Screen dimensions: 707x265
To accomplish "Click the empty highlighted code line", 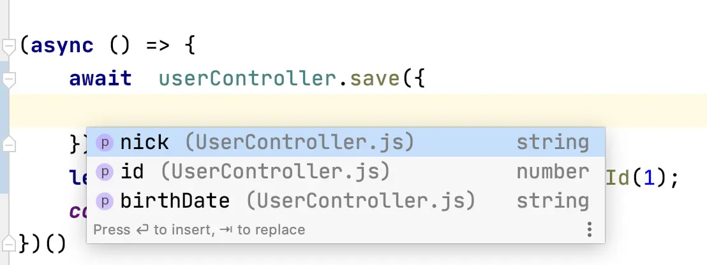I will [x=356, y=111].
